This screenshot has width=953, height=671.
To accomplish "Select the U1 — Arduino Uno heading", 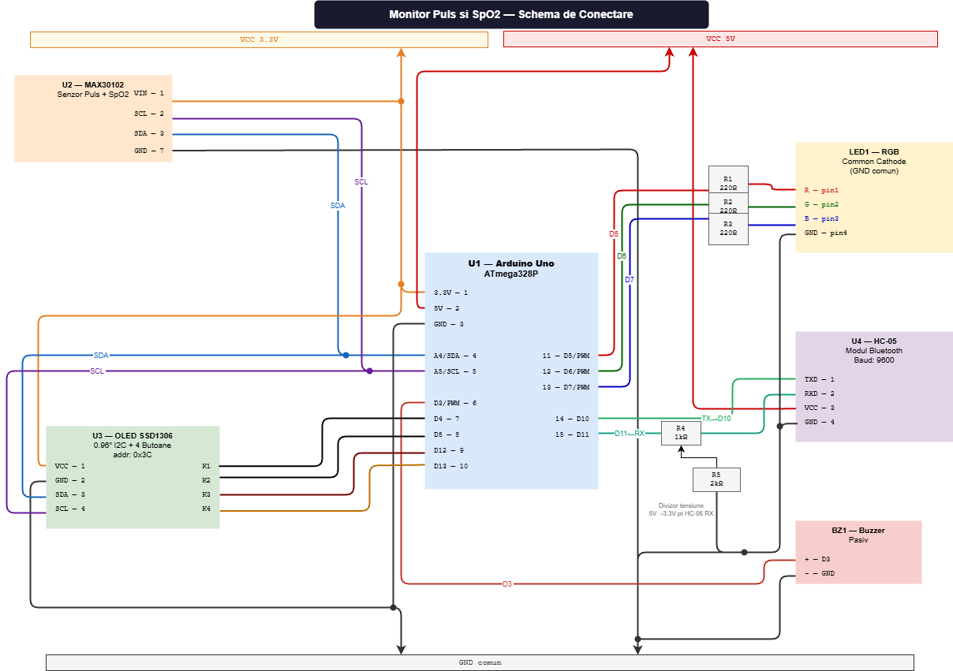I will click(511, 263).
